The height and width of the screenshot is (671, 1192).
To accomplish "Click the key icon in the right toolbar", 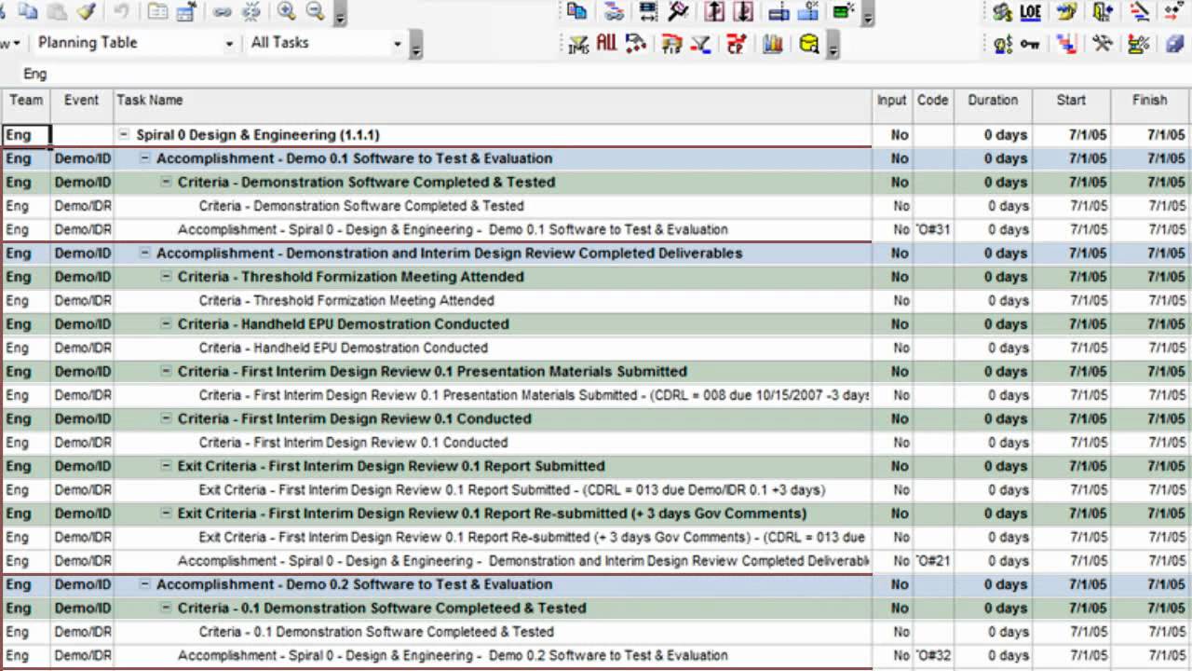I will (x=1030, y=44).
